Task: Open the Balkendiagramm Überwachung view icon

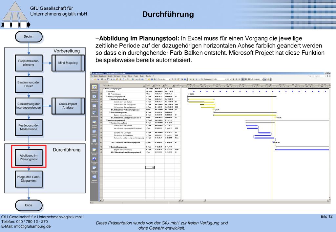Action: 94,97
